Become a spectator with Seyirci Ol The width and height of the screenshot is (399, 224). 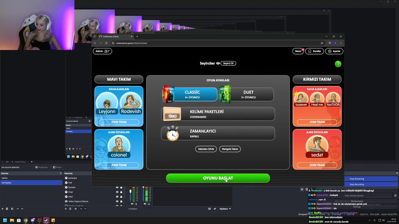click(x=228, y=63)
